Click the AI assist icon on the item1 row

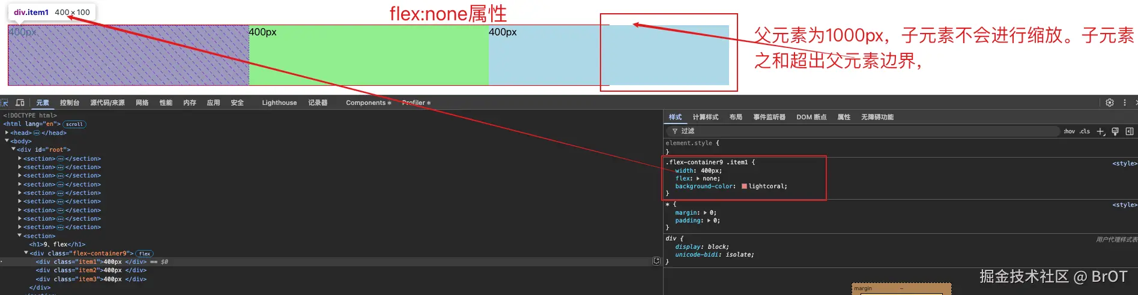[656, 261]
